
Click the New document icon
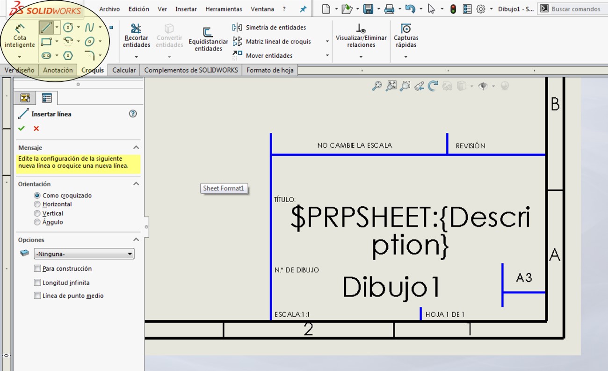326,9
